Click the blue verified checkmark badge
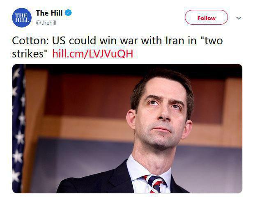253x199 pixels. [x=68, y=13]
